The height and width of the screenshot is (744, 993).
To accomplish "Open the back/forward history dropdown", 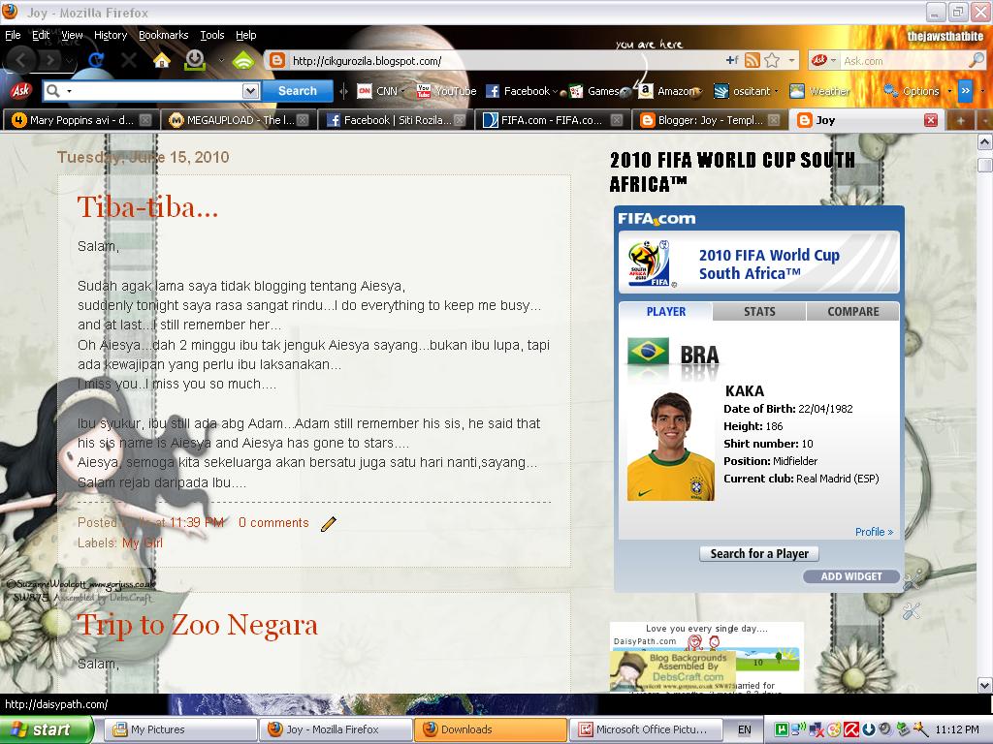I will [69, 61].
